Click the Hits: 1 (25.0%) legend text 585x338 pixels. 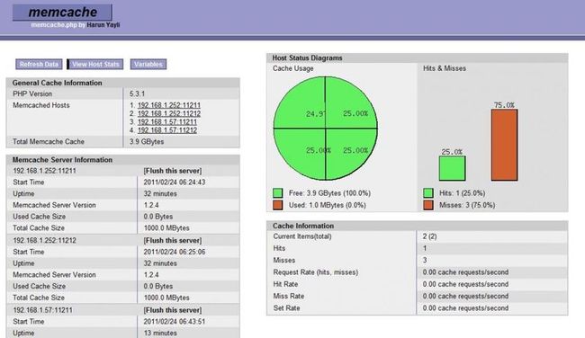(462, 193)
